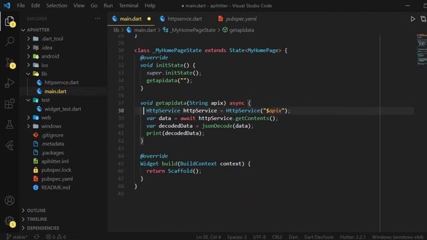The width and height of the screenshot is (427, 240).
Task: Run the Dart file with play button
Action: (412, 19)
